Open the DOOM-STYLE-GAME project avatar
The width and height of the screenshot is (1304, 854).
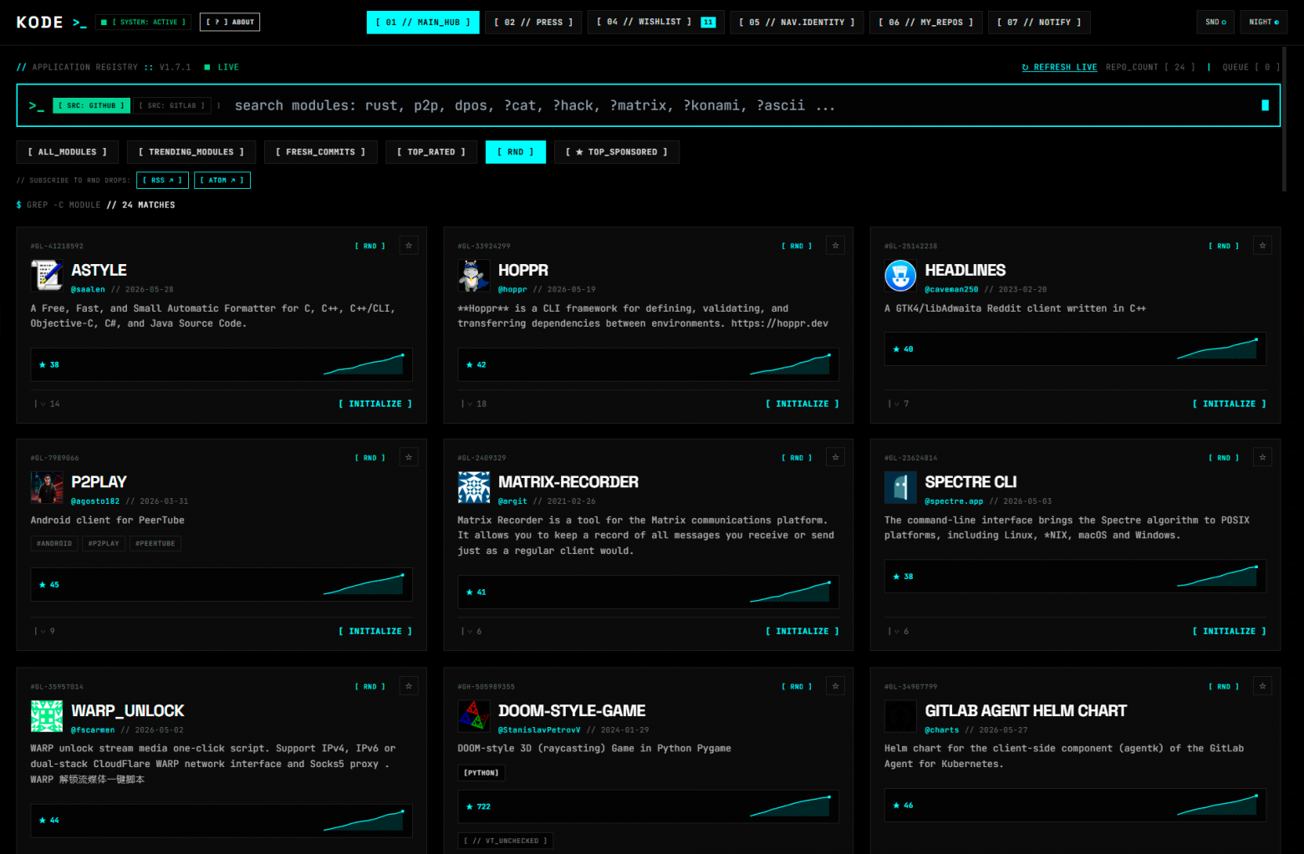pos(474,716)
